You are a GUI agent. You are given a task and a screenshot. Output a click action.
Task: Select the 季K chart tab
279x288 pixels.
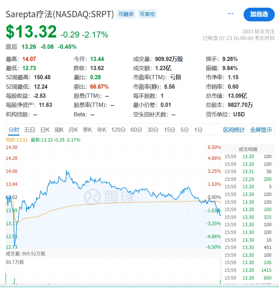click(87, 130)
